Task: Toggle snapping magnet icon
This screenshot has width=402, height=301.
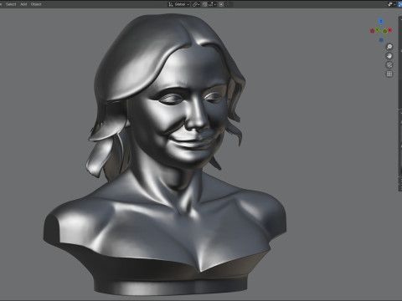Action: pos(205,4)
